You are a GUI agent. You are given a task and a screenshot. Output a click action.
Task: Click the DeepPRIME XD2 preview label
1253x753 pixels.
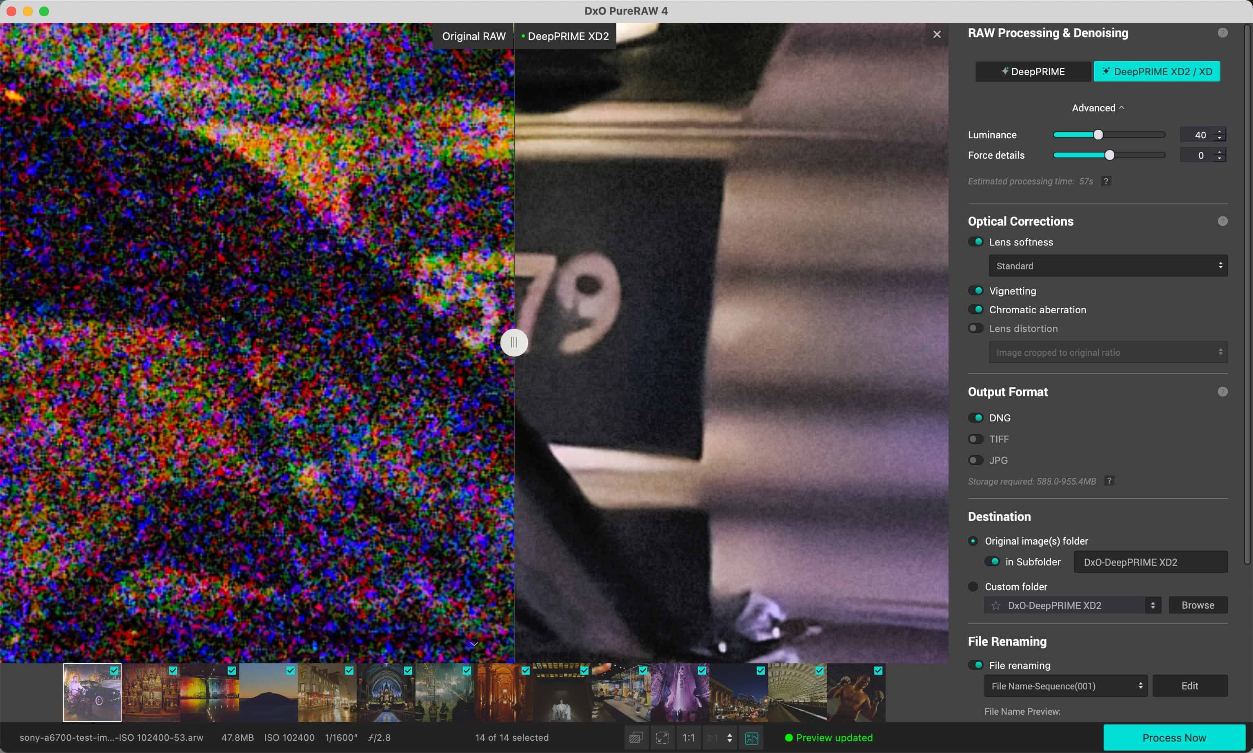[x=565, y=36]
